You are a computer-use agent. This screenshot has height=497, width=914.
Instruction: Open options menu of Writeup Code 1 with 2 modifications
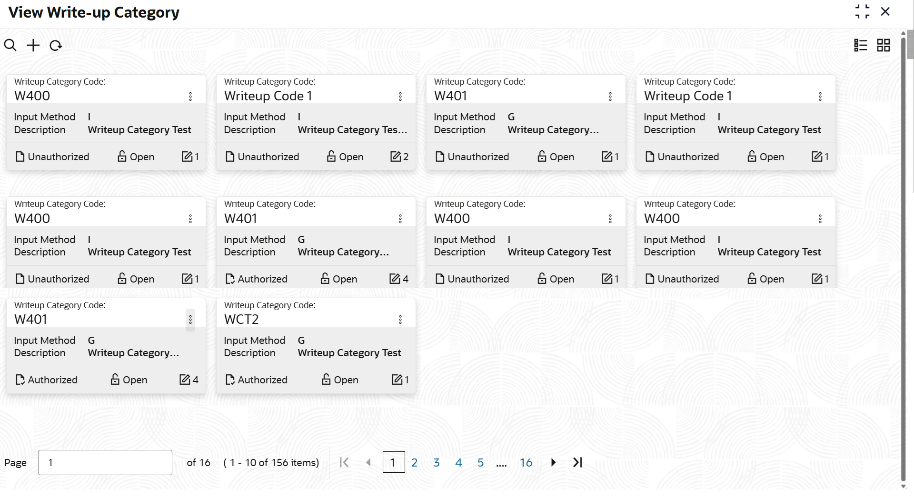tap(400, 97)
